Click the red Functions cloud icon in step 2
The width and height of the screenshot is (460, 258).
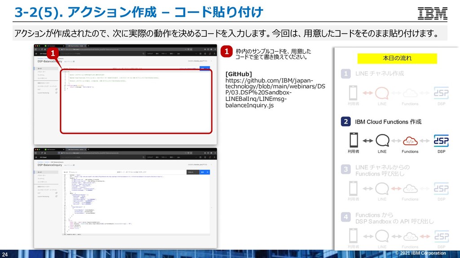pyautogui.click(x=410, y=141)
